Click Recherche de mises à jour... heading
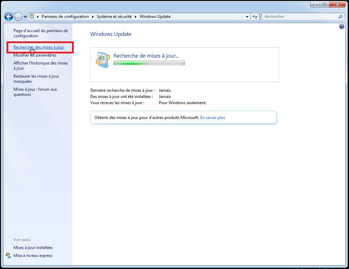 point(146,56)
